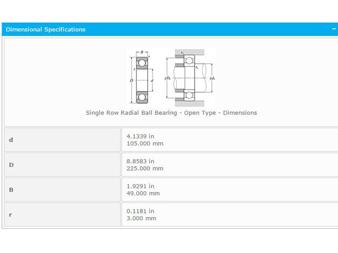Select the 'B' row label
Image resolution: width=338 pixels, height=253 pixels.
11,190
